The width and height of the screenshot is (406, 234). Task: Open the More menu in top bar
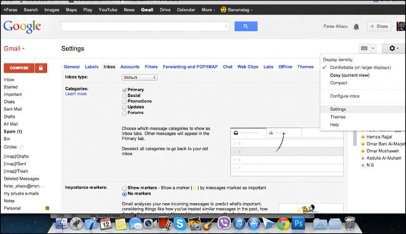[208, 10]
